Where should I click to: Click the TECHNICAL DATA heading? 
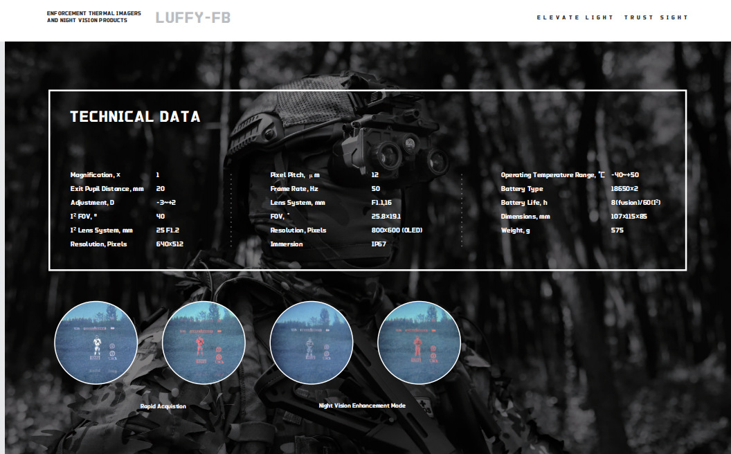pos(135,116)
